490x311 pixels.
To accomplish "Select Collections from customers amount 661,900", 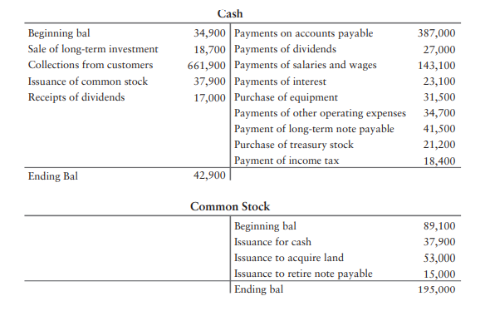I will [x=206, y=66].
